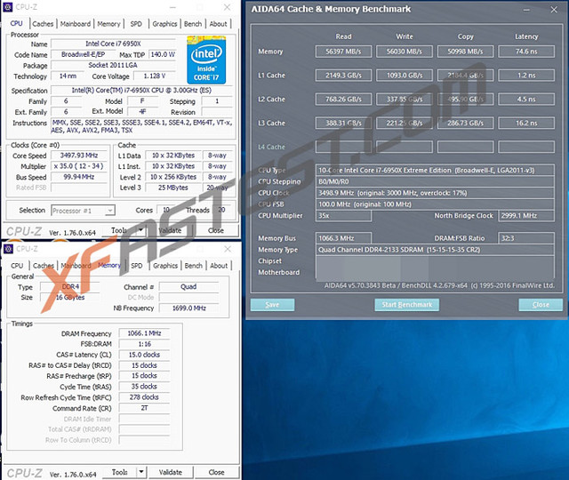
Task: Click the Memory Type Quad Channel DDR4-2133 field
Action: click(x=435, y=250)
